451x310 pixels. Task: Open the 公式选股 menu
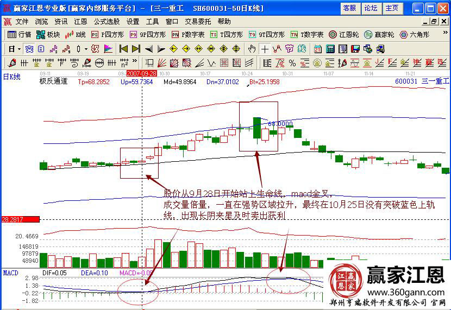[x=107, y=22]
